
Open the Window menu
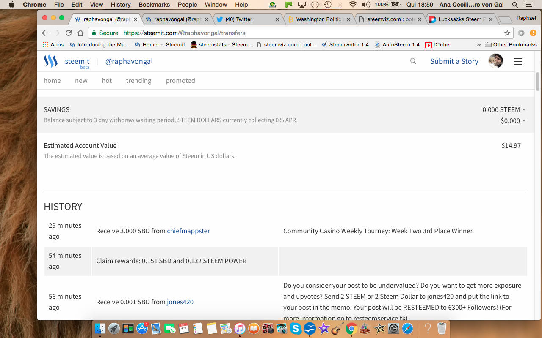click(216, 5)
